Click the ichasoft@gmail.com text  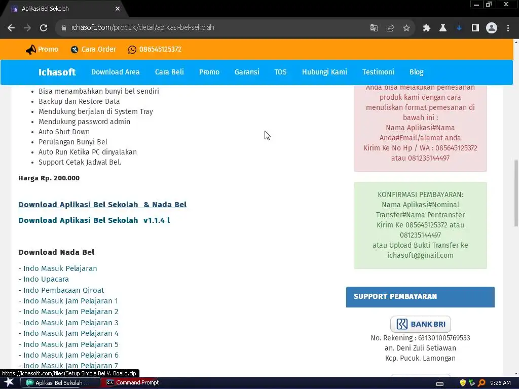click(x=420, y=255)
